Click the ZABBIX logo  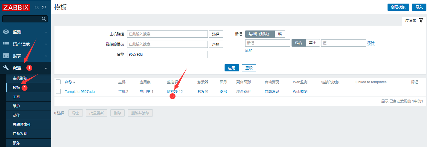[16, 7]
